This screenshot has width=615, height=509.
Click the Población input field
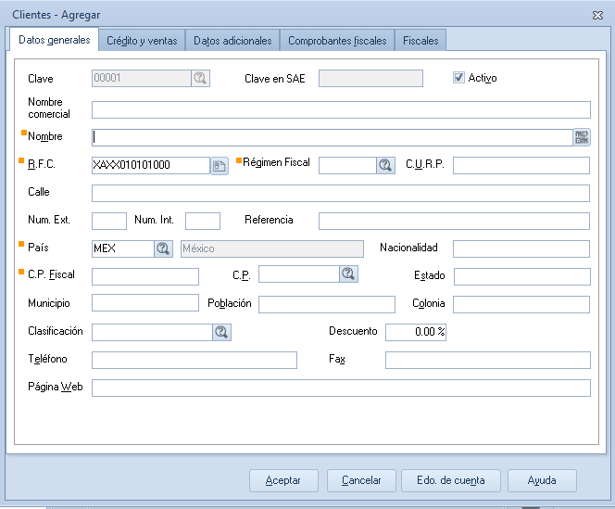click(x=327, y=304)
